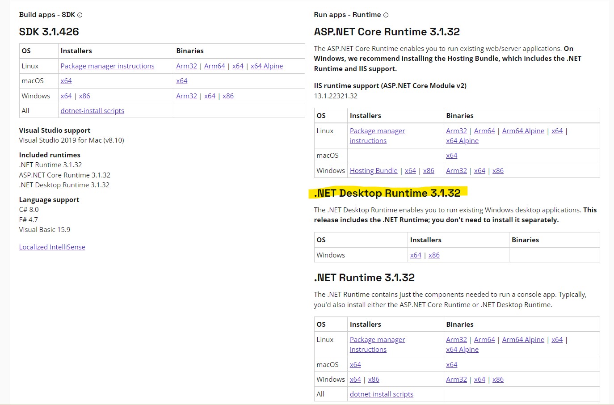Download ASP.NET Core macOS x64 binary
The image size is (614, 405).
[452, 156]
